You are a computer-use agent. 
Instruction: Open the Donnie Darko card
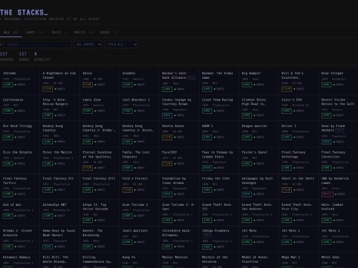tap(179, 134)
